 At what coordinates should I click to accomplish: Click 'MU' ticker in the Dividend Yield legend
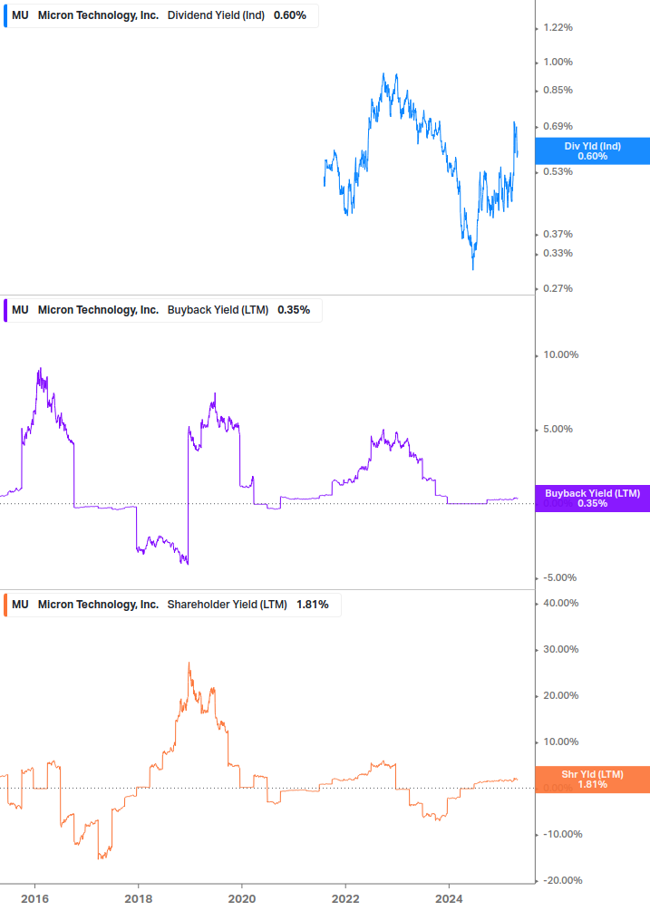click(x=20, y=15)
